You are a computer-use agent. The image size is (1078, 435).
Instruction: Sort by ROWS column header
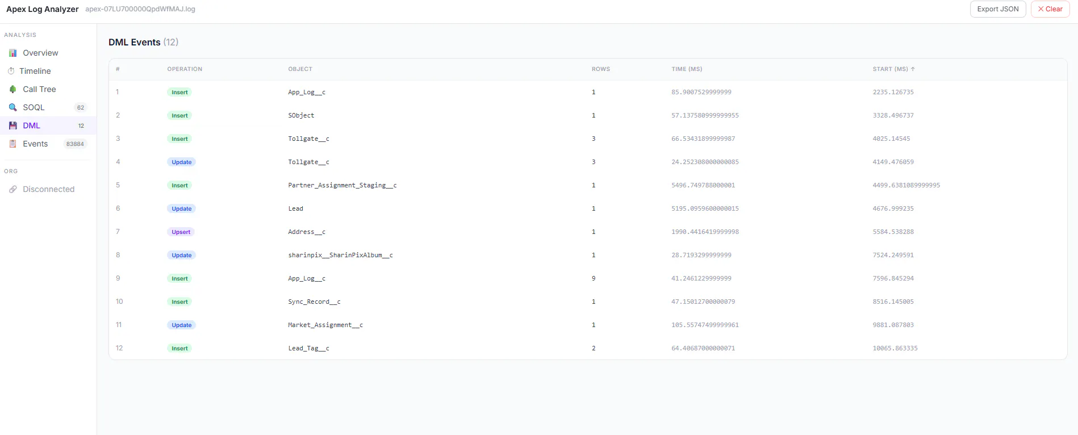(x=601, y=69)
